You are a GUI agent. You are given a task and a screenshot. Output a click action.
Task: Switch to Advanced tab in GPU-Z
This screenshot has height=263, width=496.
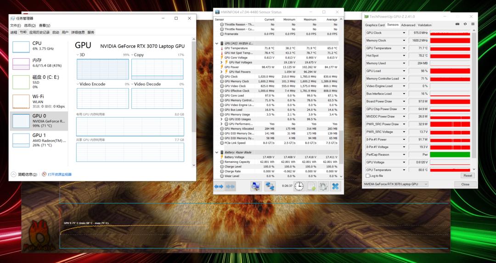[408, 25]
